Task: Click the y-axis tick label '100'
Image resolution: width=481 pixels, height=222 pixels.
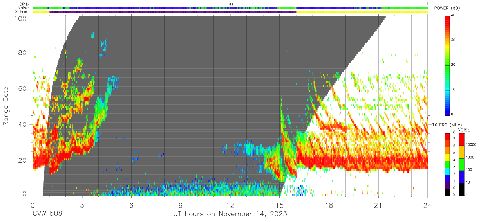Action: [x=21, y=18]
